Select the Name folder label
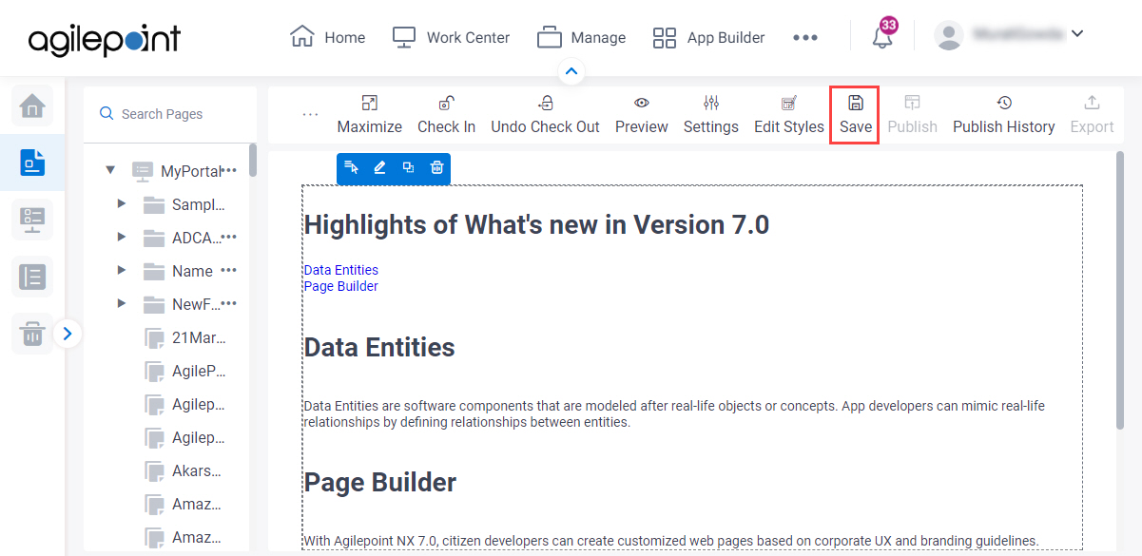This screenshot has width=1142, height=556. 192,271
